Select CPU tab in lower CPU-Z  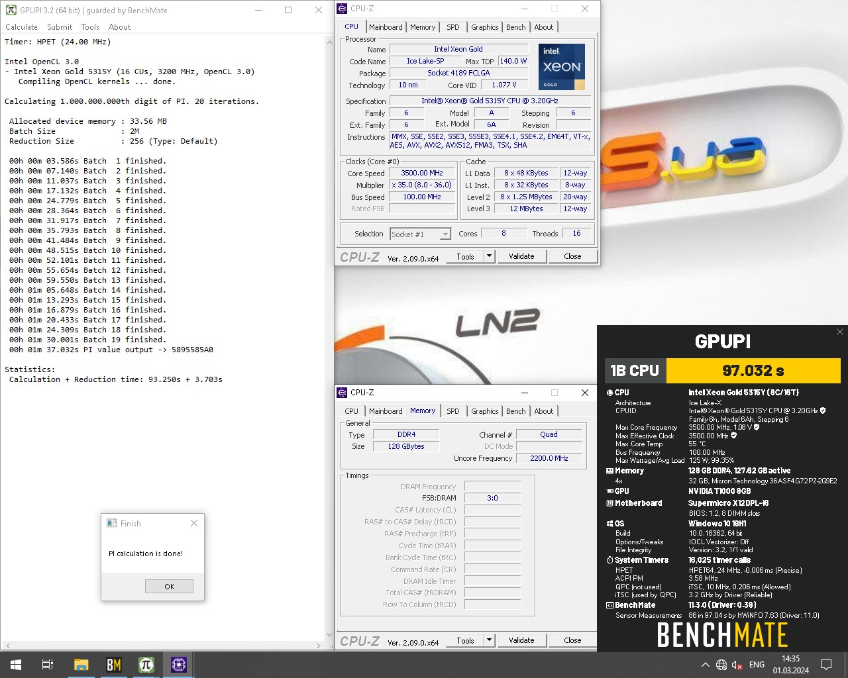click(x=351, y=411)
